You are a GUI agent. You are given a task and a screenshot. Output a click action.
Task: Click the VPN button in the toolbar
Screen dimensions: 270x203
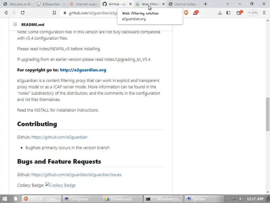(x=253, y=13)
